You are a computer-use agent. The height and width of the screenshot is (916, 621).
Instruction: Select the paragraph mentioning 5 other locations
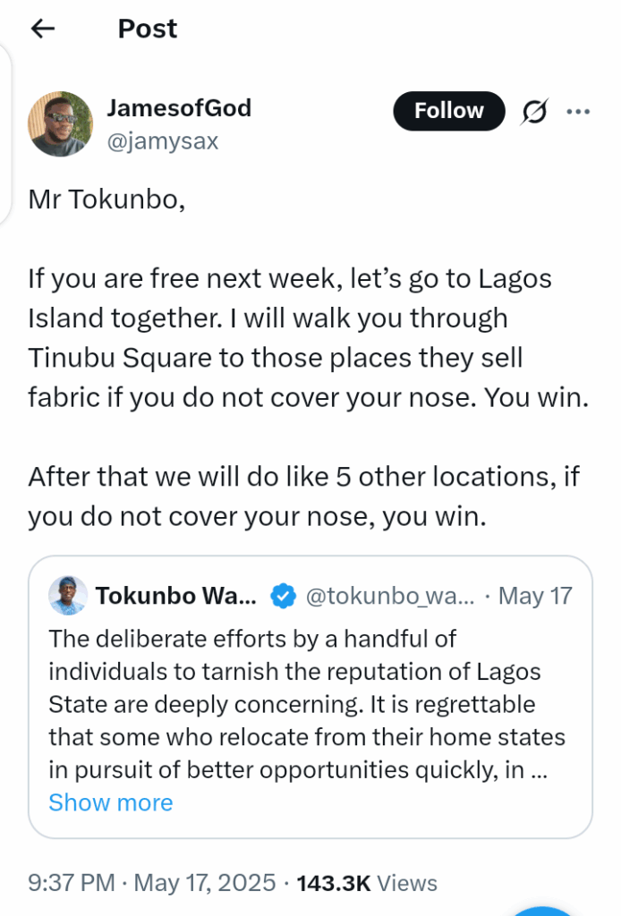[x=304, y=496]
